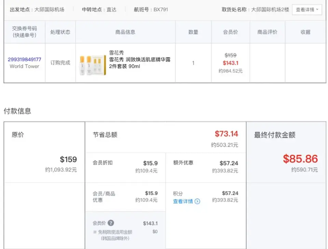Click the 积分 查看详情 link
The width and height of the screenshot is (328, 249).
pyautogui.click(x=183, y=201)
